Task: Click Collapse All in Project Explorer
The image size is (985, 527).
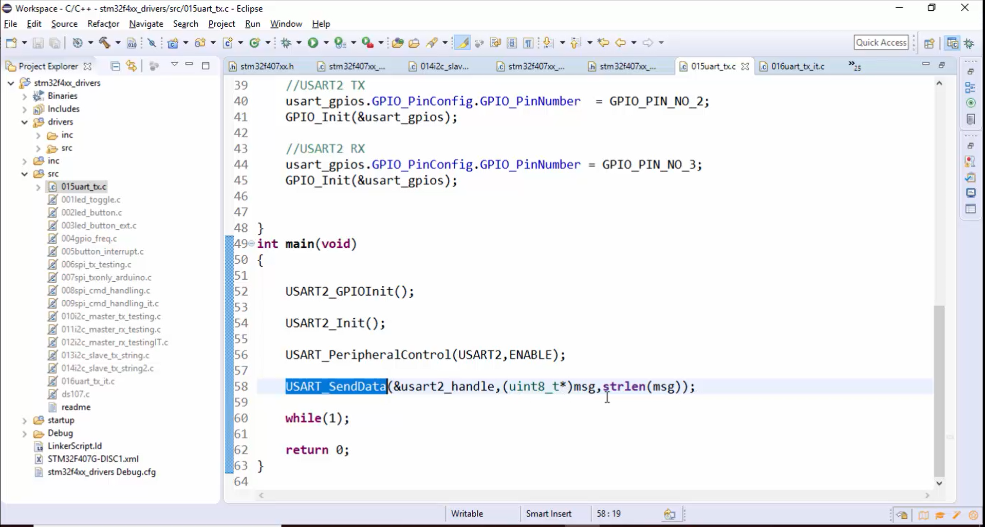Action: click(x=115, y=66)
